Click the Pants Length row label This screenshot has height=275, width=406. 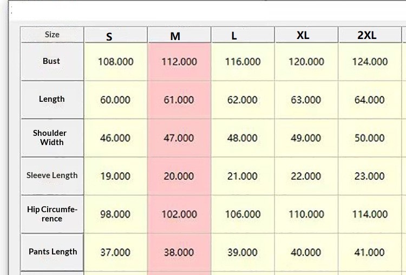pyautogui.click(x=52, y=252)
